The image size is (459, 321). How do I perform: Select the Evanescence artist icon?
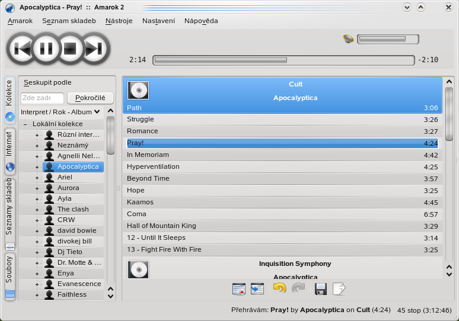[x=49, y=284]
